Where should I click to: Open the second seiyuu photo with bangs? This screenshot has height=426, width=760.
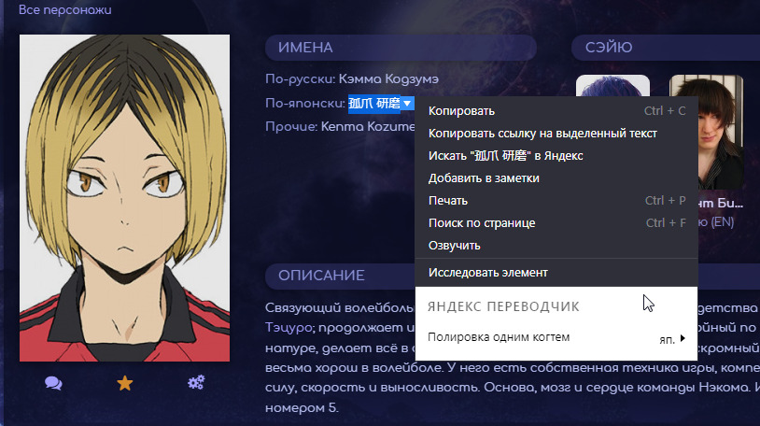point(706,132)
